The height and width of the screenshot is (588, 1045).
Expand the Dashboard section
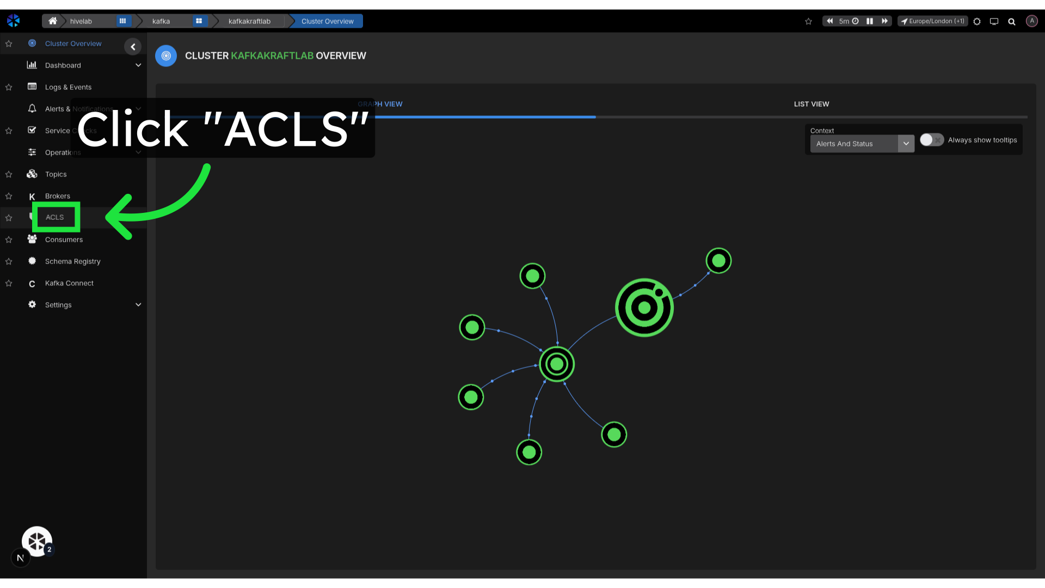138,65
